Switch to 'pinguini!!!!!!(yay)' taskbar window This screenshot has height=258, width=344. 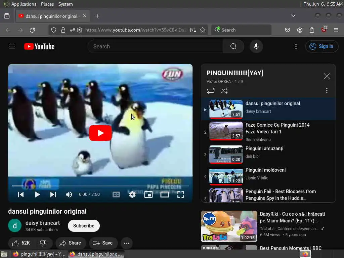tap(39, 254)
